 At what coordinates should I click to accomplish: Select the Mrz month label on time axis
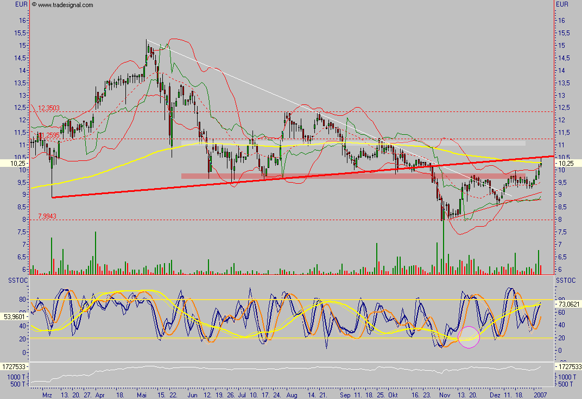[47, 395]
